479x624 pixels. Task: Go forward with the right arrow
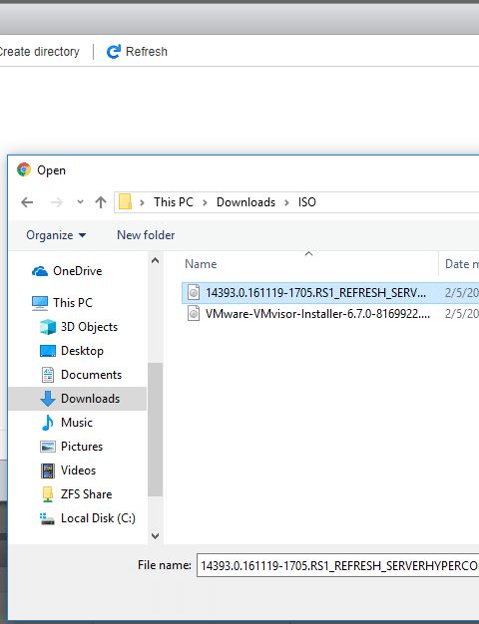coord(57,202)
